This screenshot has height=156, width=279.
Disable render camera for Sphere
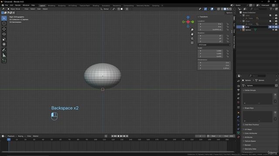(276, 30)
